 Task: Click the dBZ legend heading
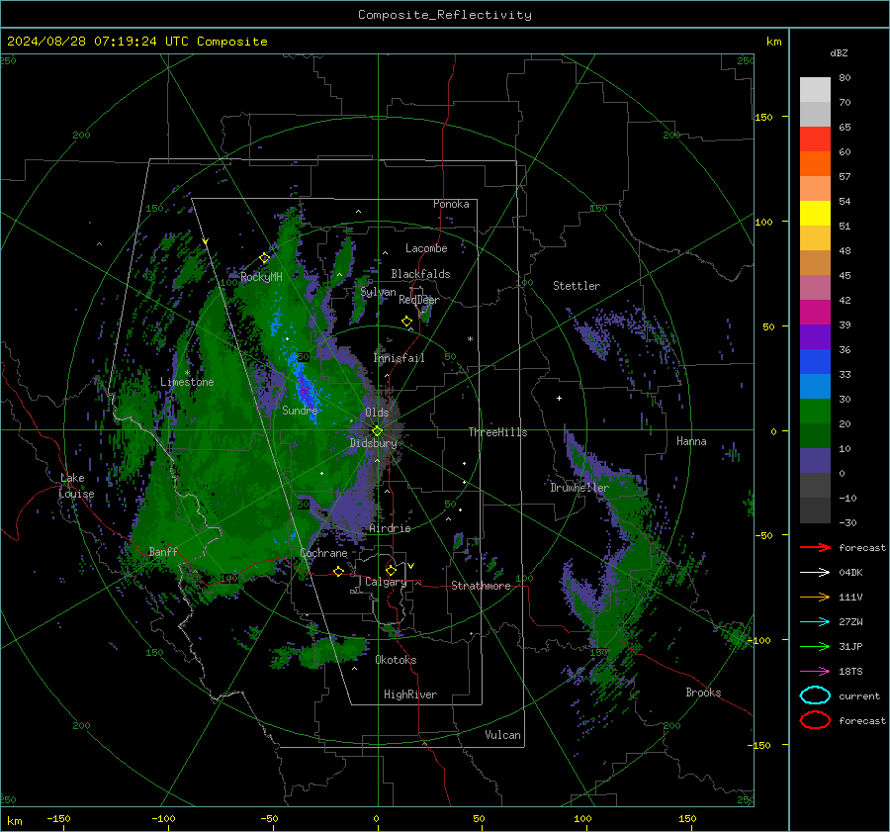(839, 52)
